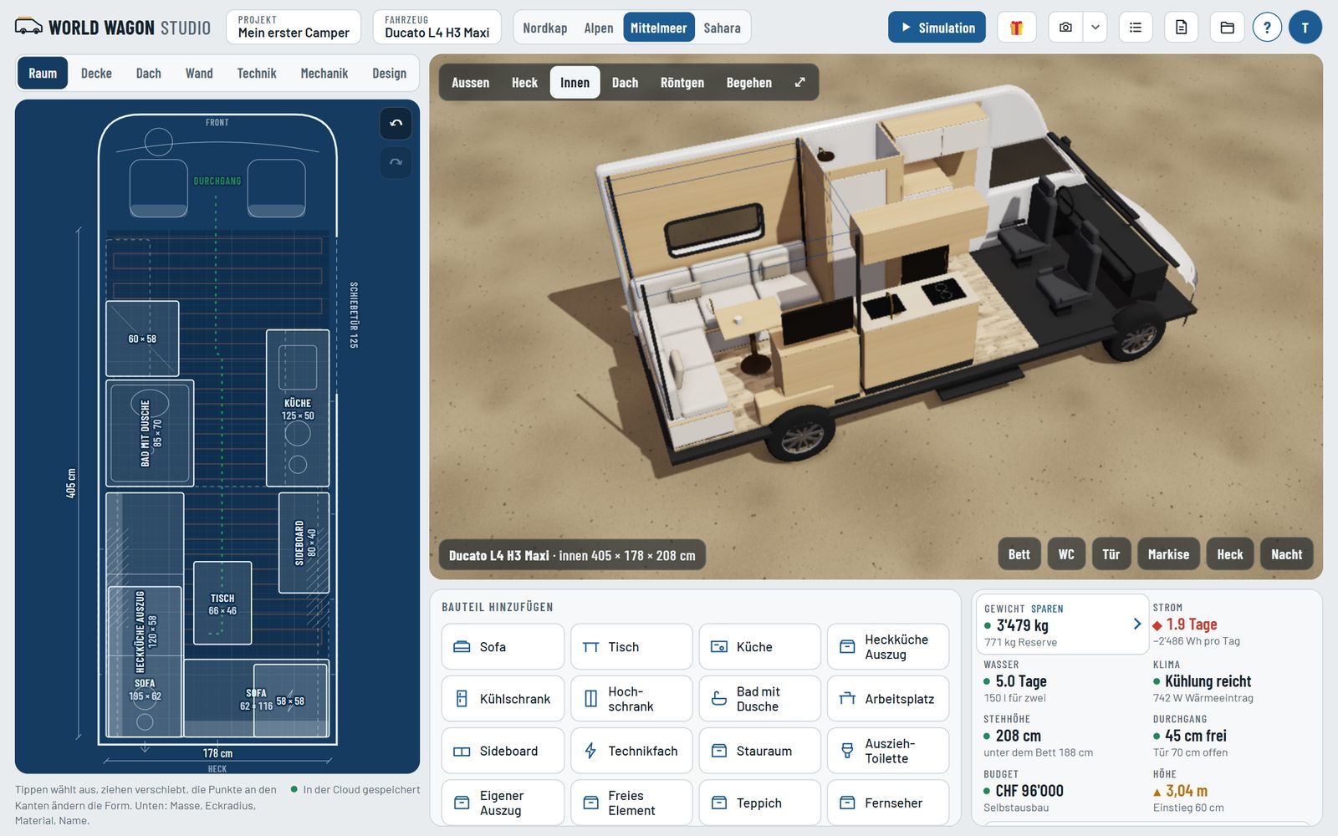This screenshot has width=1338, height=836.
Task: Select the Sideboard block in floorplan
Action: tap(304, 543)
